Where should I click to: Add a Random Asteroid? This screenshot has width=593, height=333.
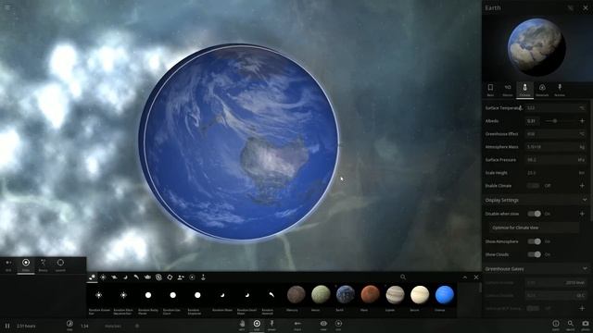pyautogui.click(x=271, y=300)
